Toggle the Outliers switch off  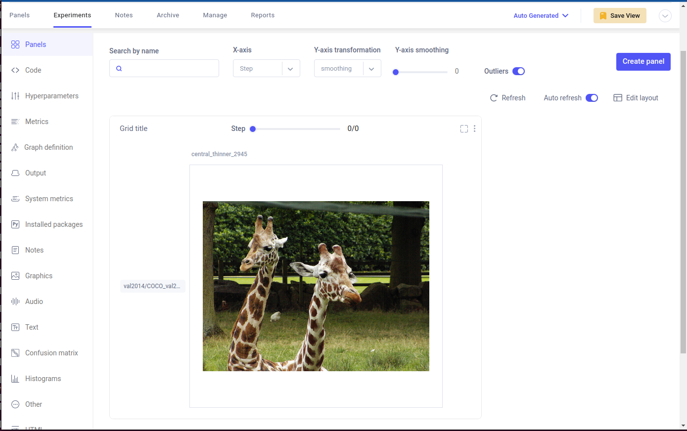point(518,71)
